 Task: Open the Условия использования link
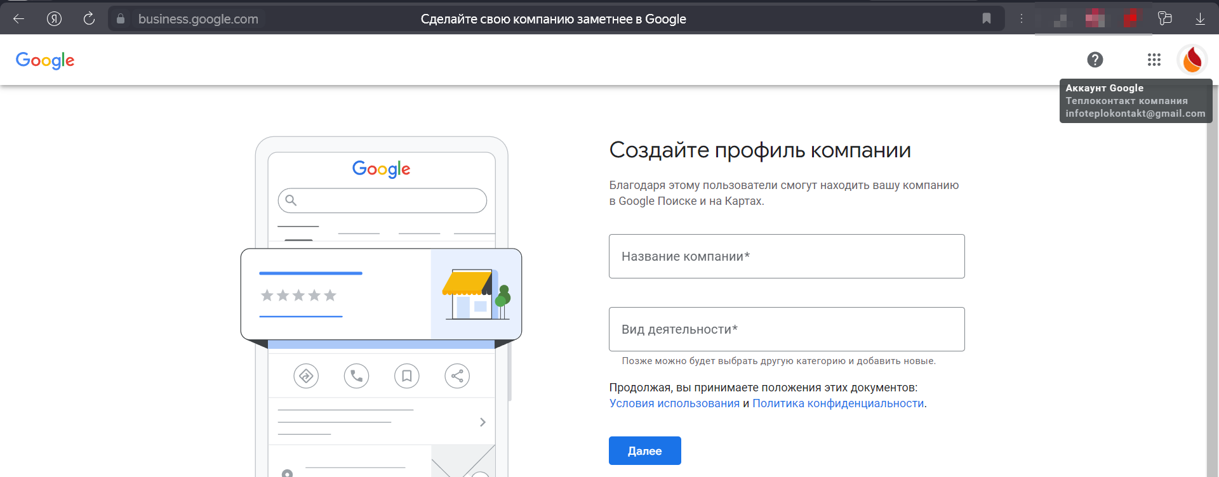click(x=674, y=403)
